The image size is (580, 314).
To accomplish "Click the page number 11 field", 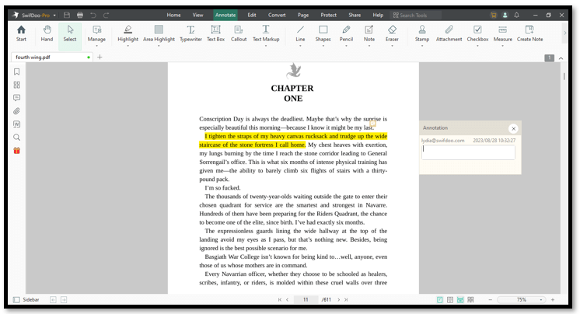I will (306, 299).
